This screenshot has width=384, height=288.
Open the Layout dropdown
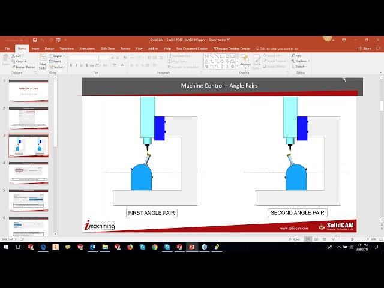tap(57, 56)
